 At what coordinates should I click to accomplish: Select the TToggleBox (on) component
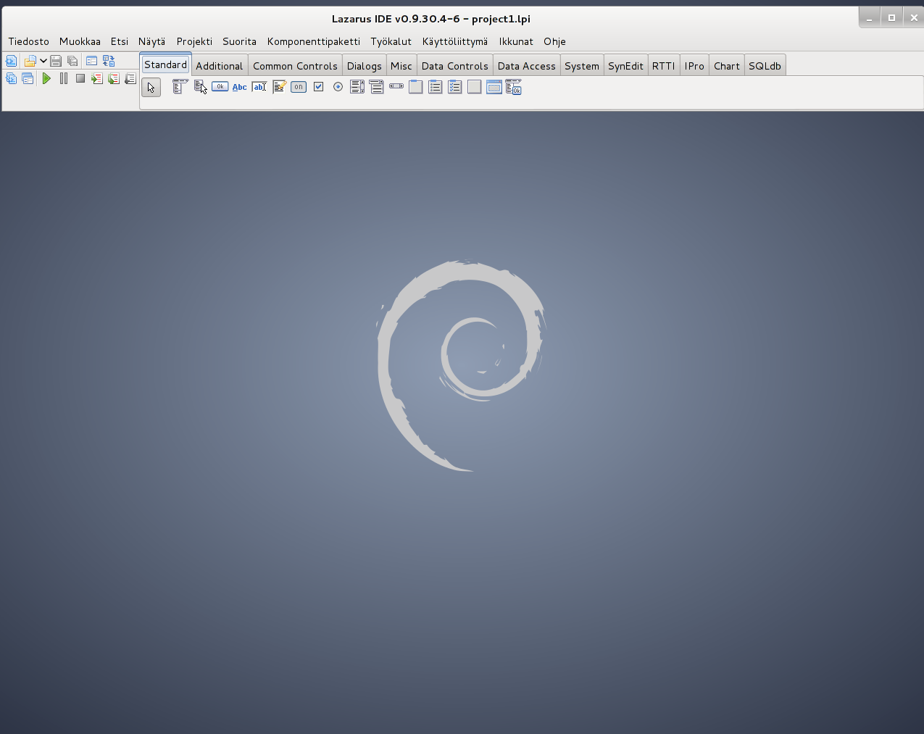coord(299,87)
